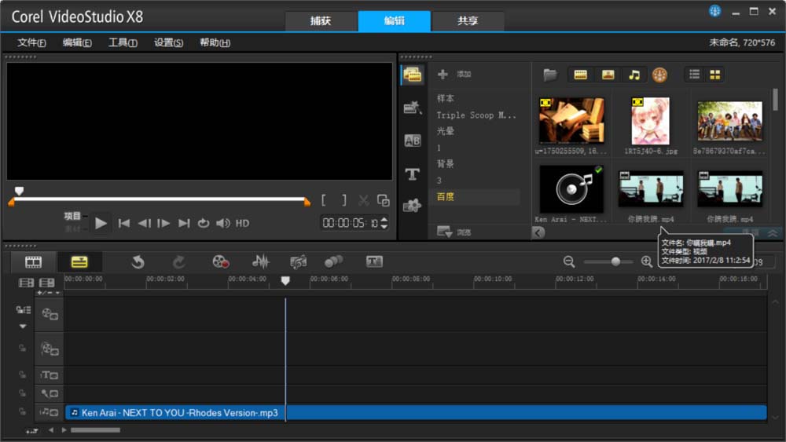Open the Transition (AB) library panel
Screen dimensions: 786x442
click(412, 141)
